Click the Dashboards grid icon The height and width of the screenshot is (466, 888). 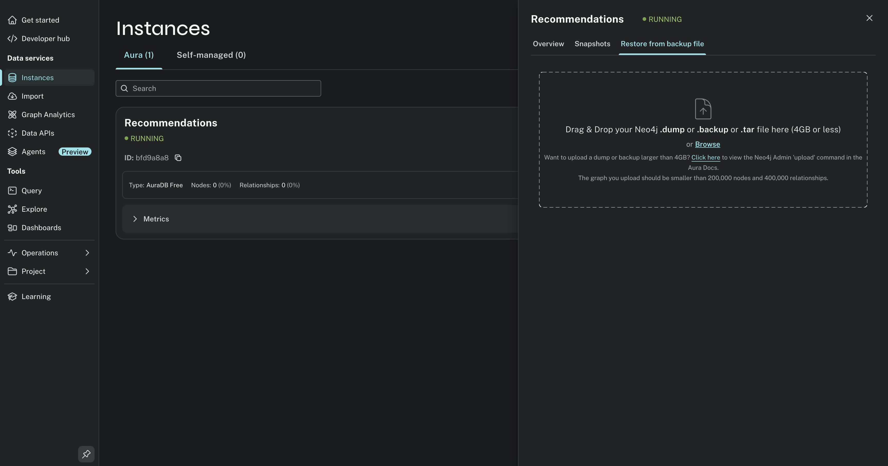[12, 228]
